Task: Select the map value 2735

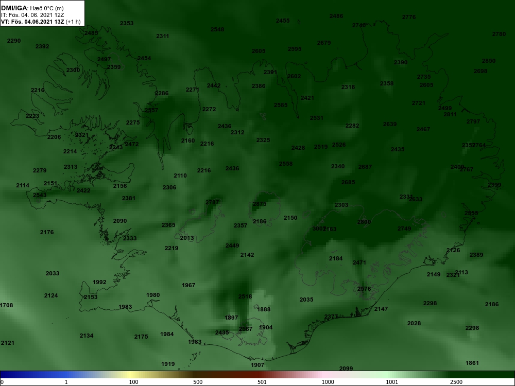Action: 424,77
